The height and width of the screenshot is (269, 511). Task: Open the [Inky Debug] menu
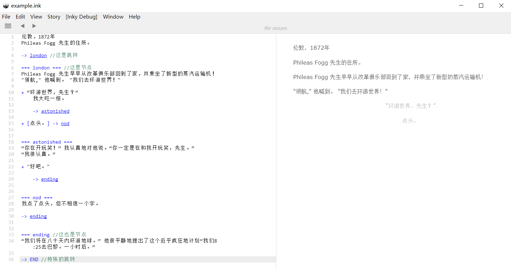(x=82, y=16)
